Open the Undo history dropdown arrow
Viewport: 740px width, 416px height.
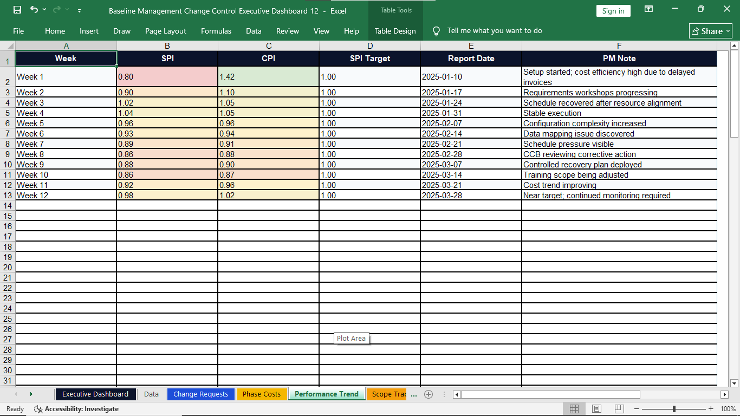(44, 10)
